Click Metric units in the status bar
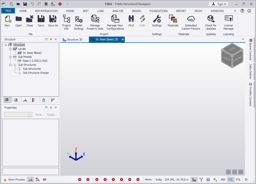Screen dimensions: 256x184 [x=148, y=180]
